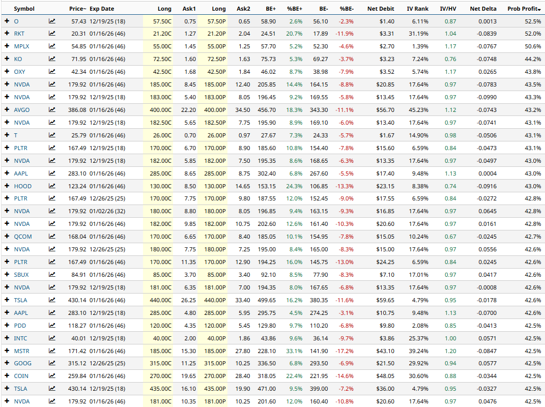The height and width of the screenshot is (407, 545).
Task: View the chart icon in INTC row
Action: point(52,338)
